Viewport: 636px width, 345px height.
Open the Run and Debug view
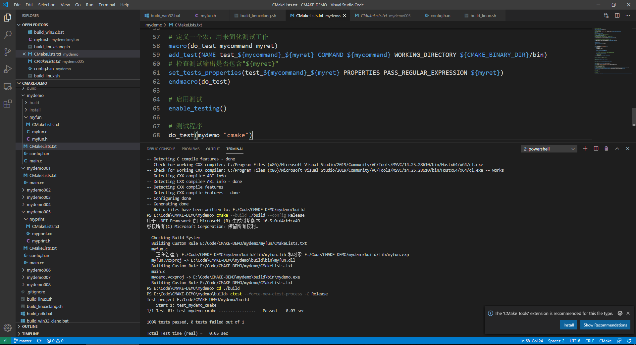click(x=7, y=69)
